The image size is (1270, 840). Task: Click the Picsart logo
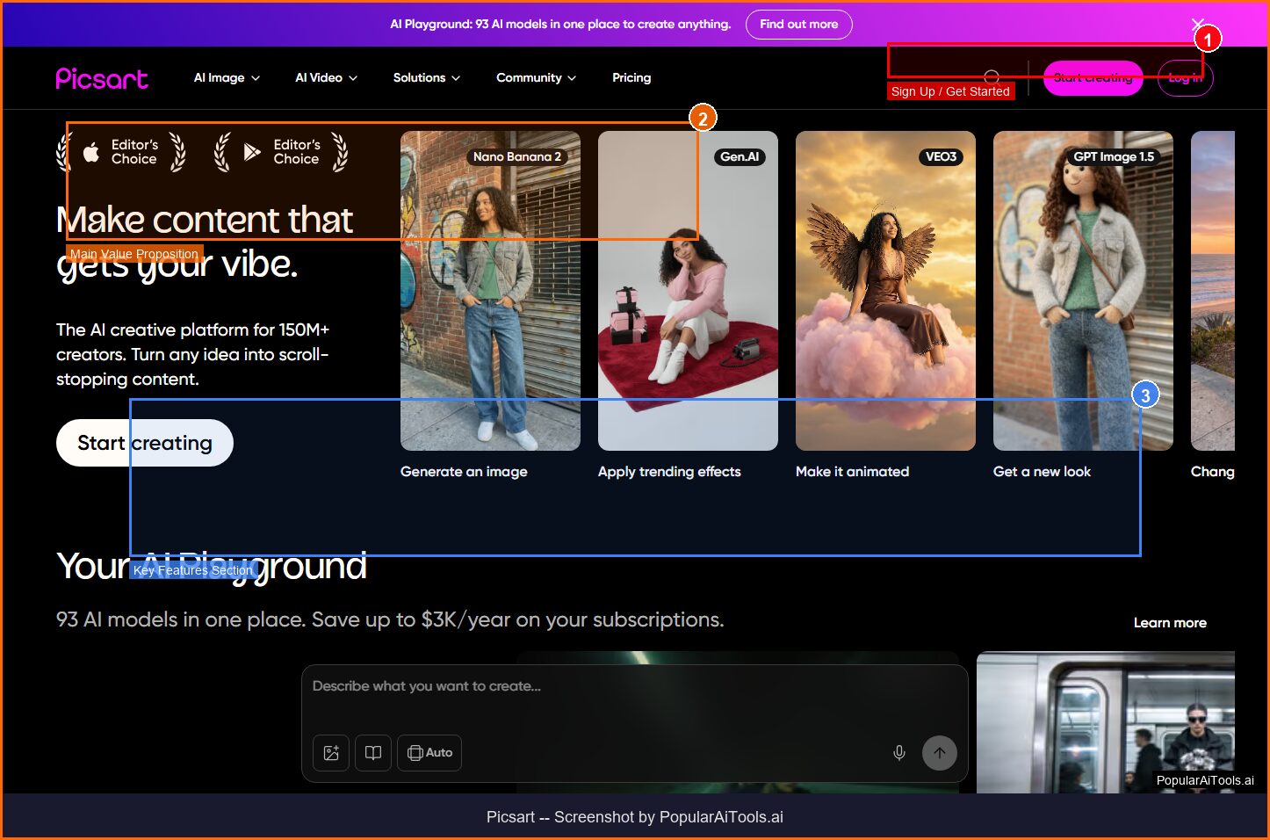101,78
